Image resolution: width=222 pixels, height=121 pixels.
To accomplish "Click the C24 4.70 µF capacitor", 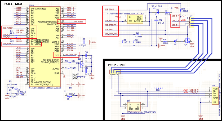I will pyautogui.click(x=156, y=20).
